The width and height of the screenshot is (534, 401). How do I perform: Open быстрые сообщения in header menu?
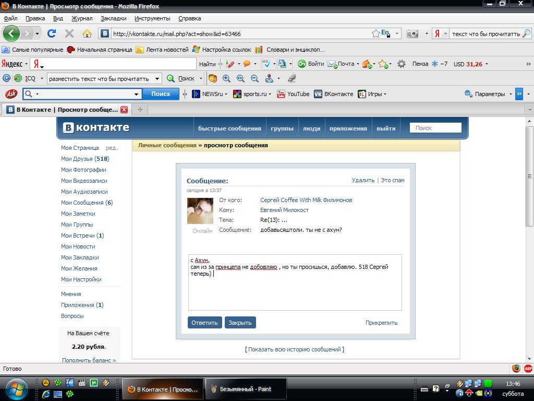point(229,128)
